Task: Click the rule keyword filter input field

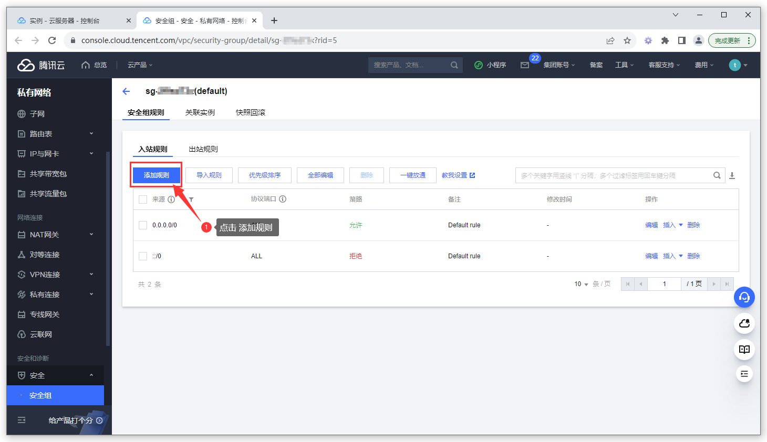Action: tap(613, 175)
